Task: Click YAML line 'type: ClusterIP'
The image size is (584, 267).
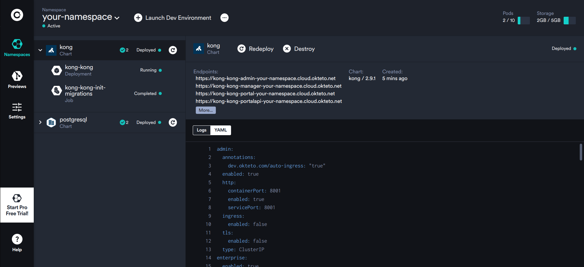Action: pos(243,249)
